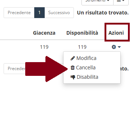Sort by the Disponibilità column header
133x134 pixels.
point(82,33)
